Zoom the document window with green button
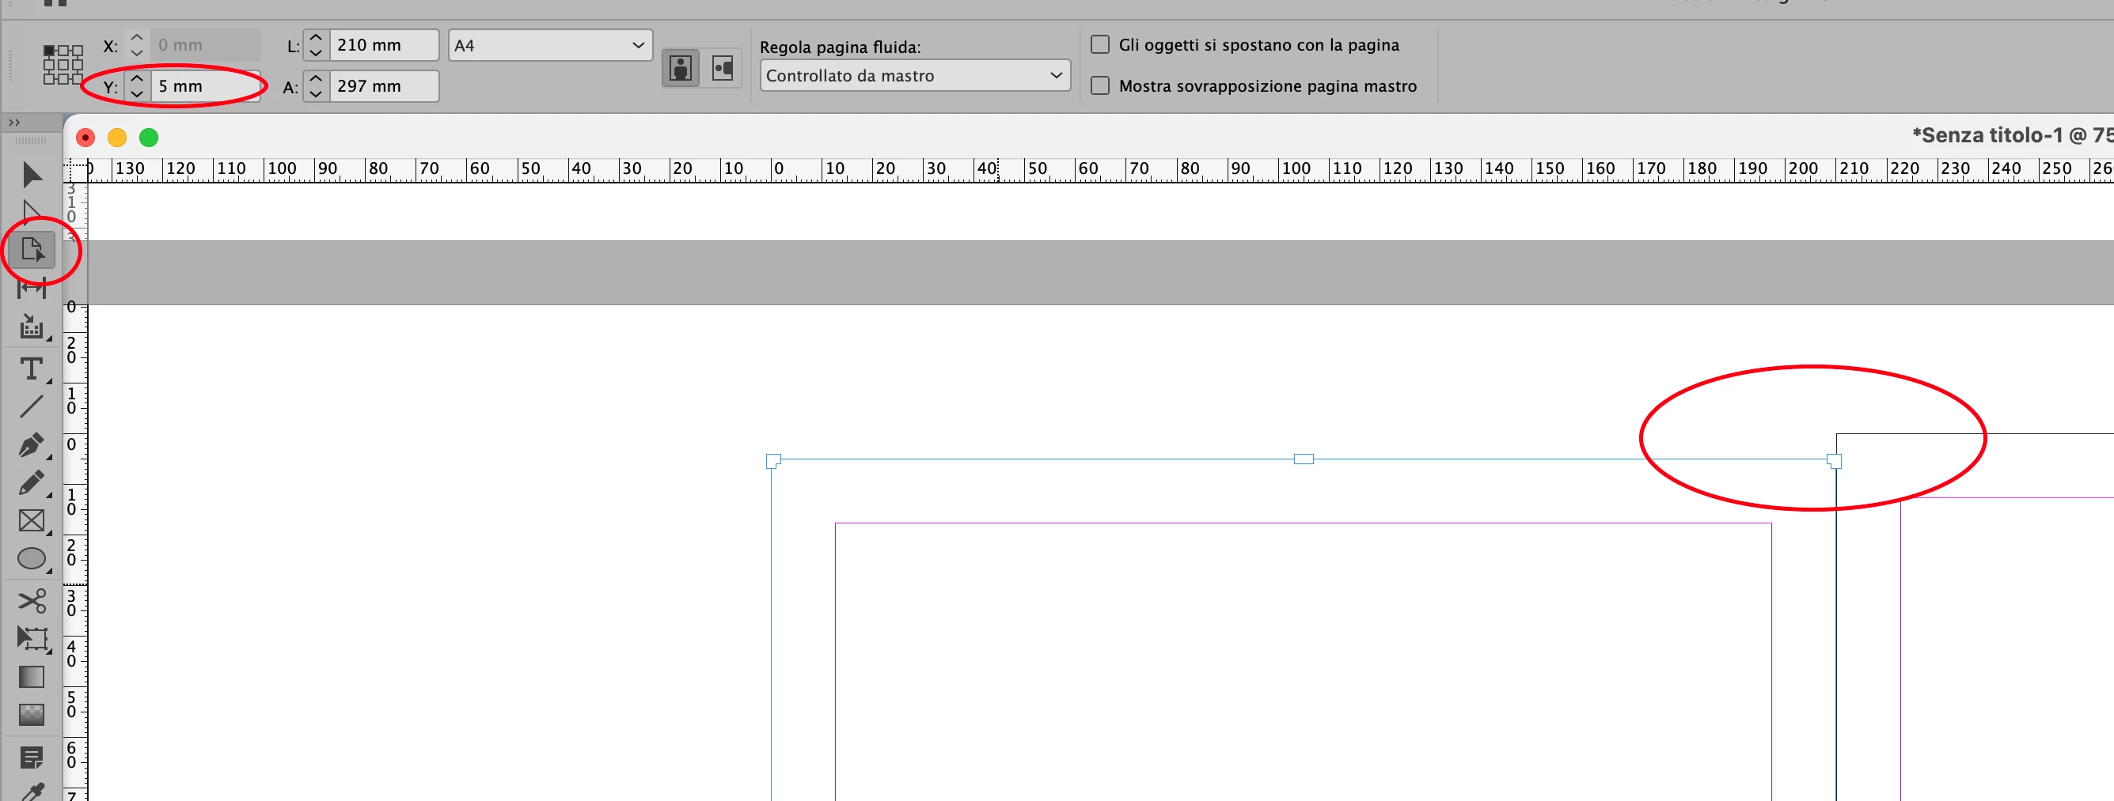This screenshot has width=2114, height=801. pos(149,137)
